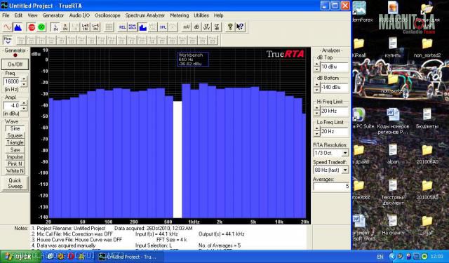Decrease generator Freq with down arrow
449x263 pixels.
24,84
